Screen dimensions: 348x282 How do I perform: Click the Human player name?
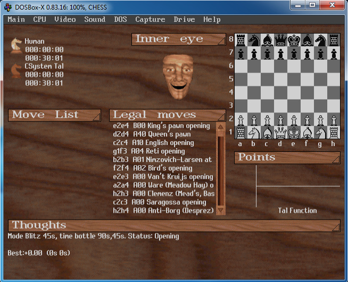tap(35, 41)
